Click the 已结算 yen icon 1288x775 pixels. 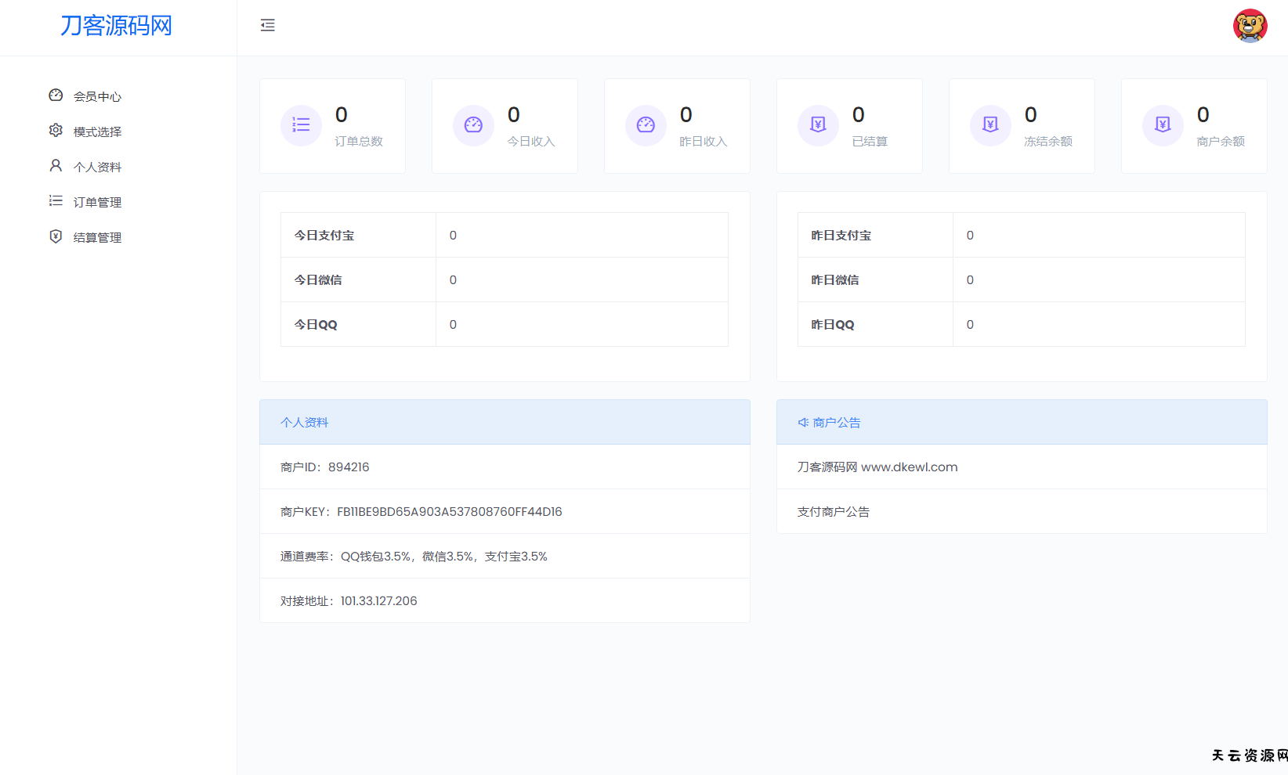pos(818,125)
